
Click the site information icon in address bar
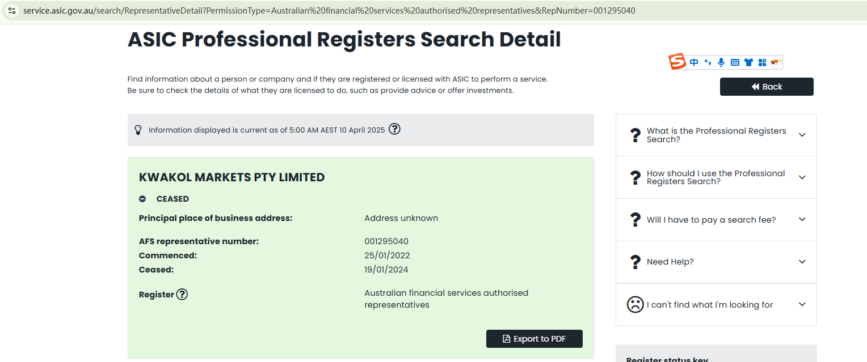click(11, 11)
